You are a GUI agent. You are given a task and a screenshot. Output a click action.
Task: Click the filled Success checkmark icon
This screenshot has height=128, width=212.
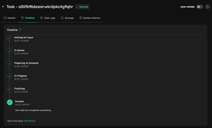(x=10, y=102)
